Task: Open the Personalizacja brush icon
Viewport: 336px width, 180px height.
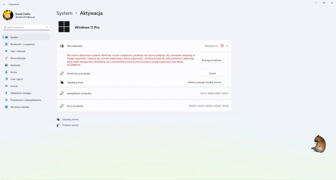Action: 6,58
